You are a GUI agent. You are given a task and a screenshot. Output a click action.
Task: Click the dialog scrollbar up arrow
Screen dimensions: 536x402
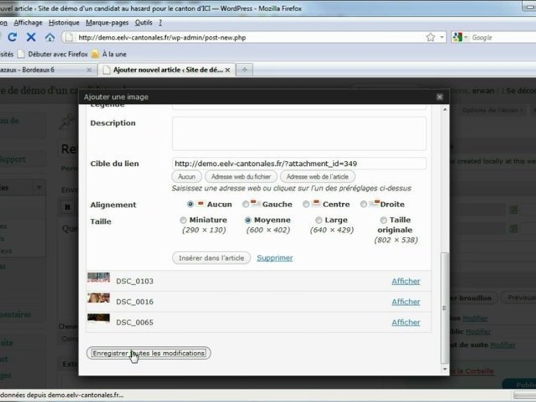[x=445, y=110]
